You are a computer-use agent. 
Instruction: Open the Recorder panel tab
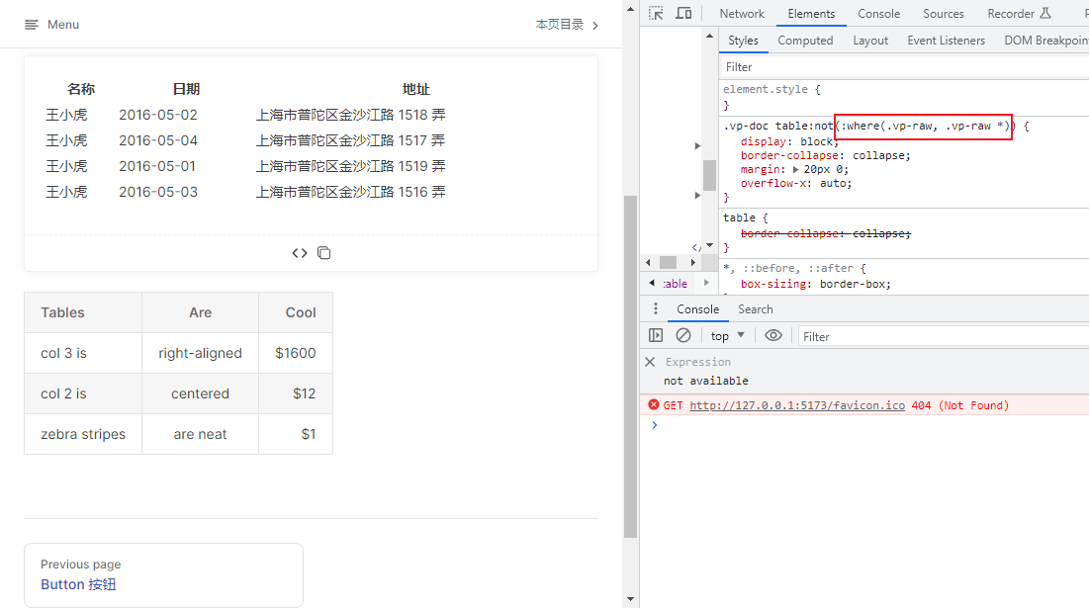pyautogui.click(x=1019, y=13)
